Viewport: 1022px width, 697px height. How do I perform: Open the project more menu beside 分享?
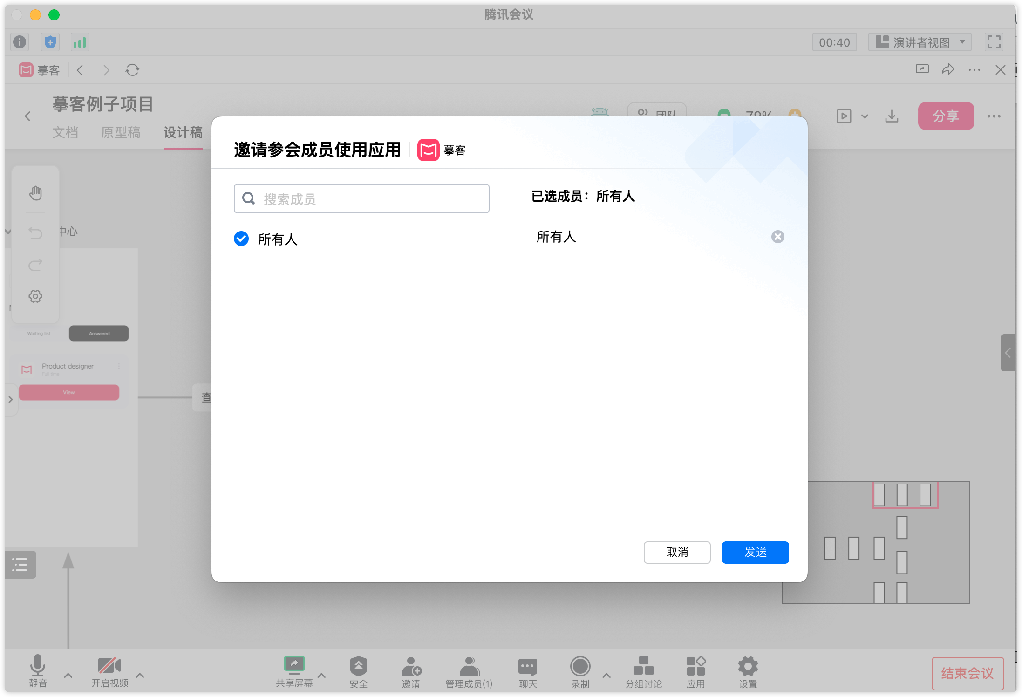(994, 116)
